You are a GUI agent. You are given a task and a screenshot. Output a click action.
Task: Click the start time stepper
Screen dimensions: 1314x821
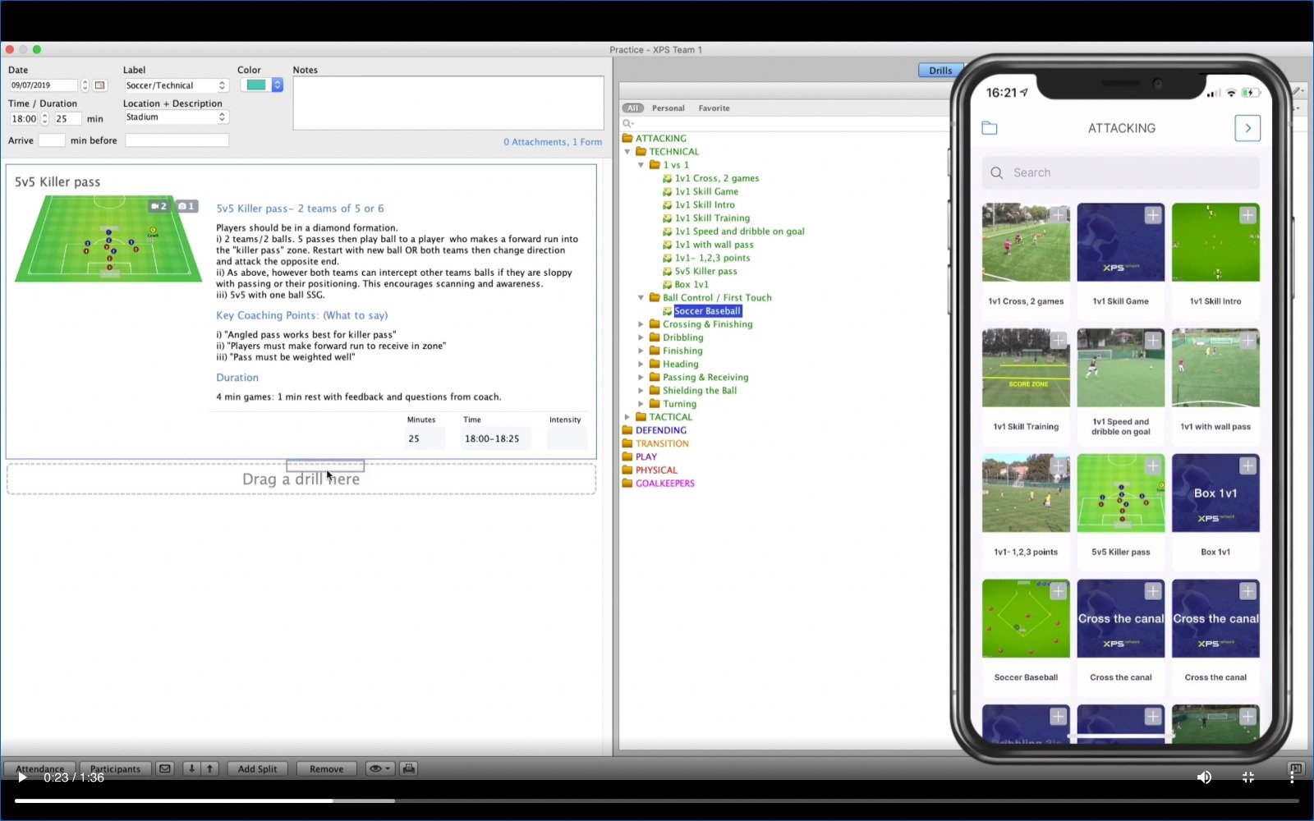(x=44, y=118)
